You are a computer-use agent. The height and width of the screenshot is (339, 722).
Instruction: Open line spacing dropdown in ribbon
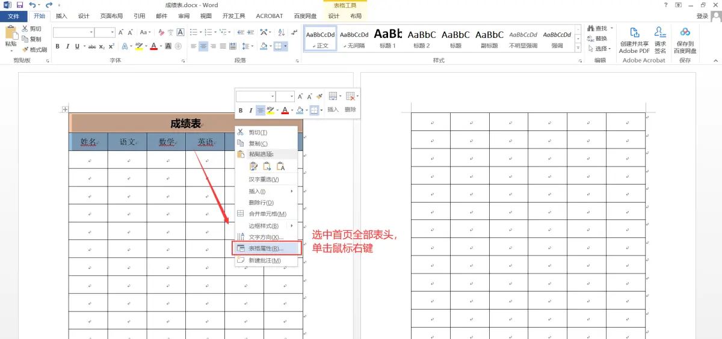click(x=247, y=46)
